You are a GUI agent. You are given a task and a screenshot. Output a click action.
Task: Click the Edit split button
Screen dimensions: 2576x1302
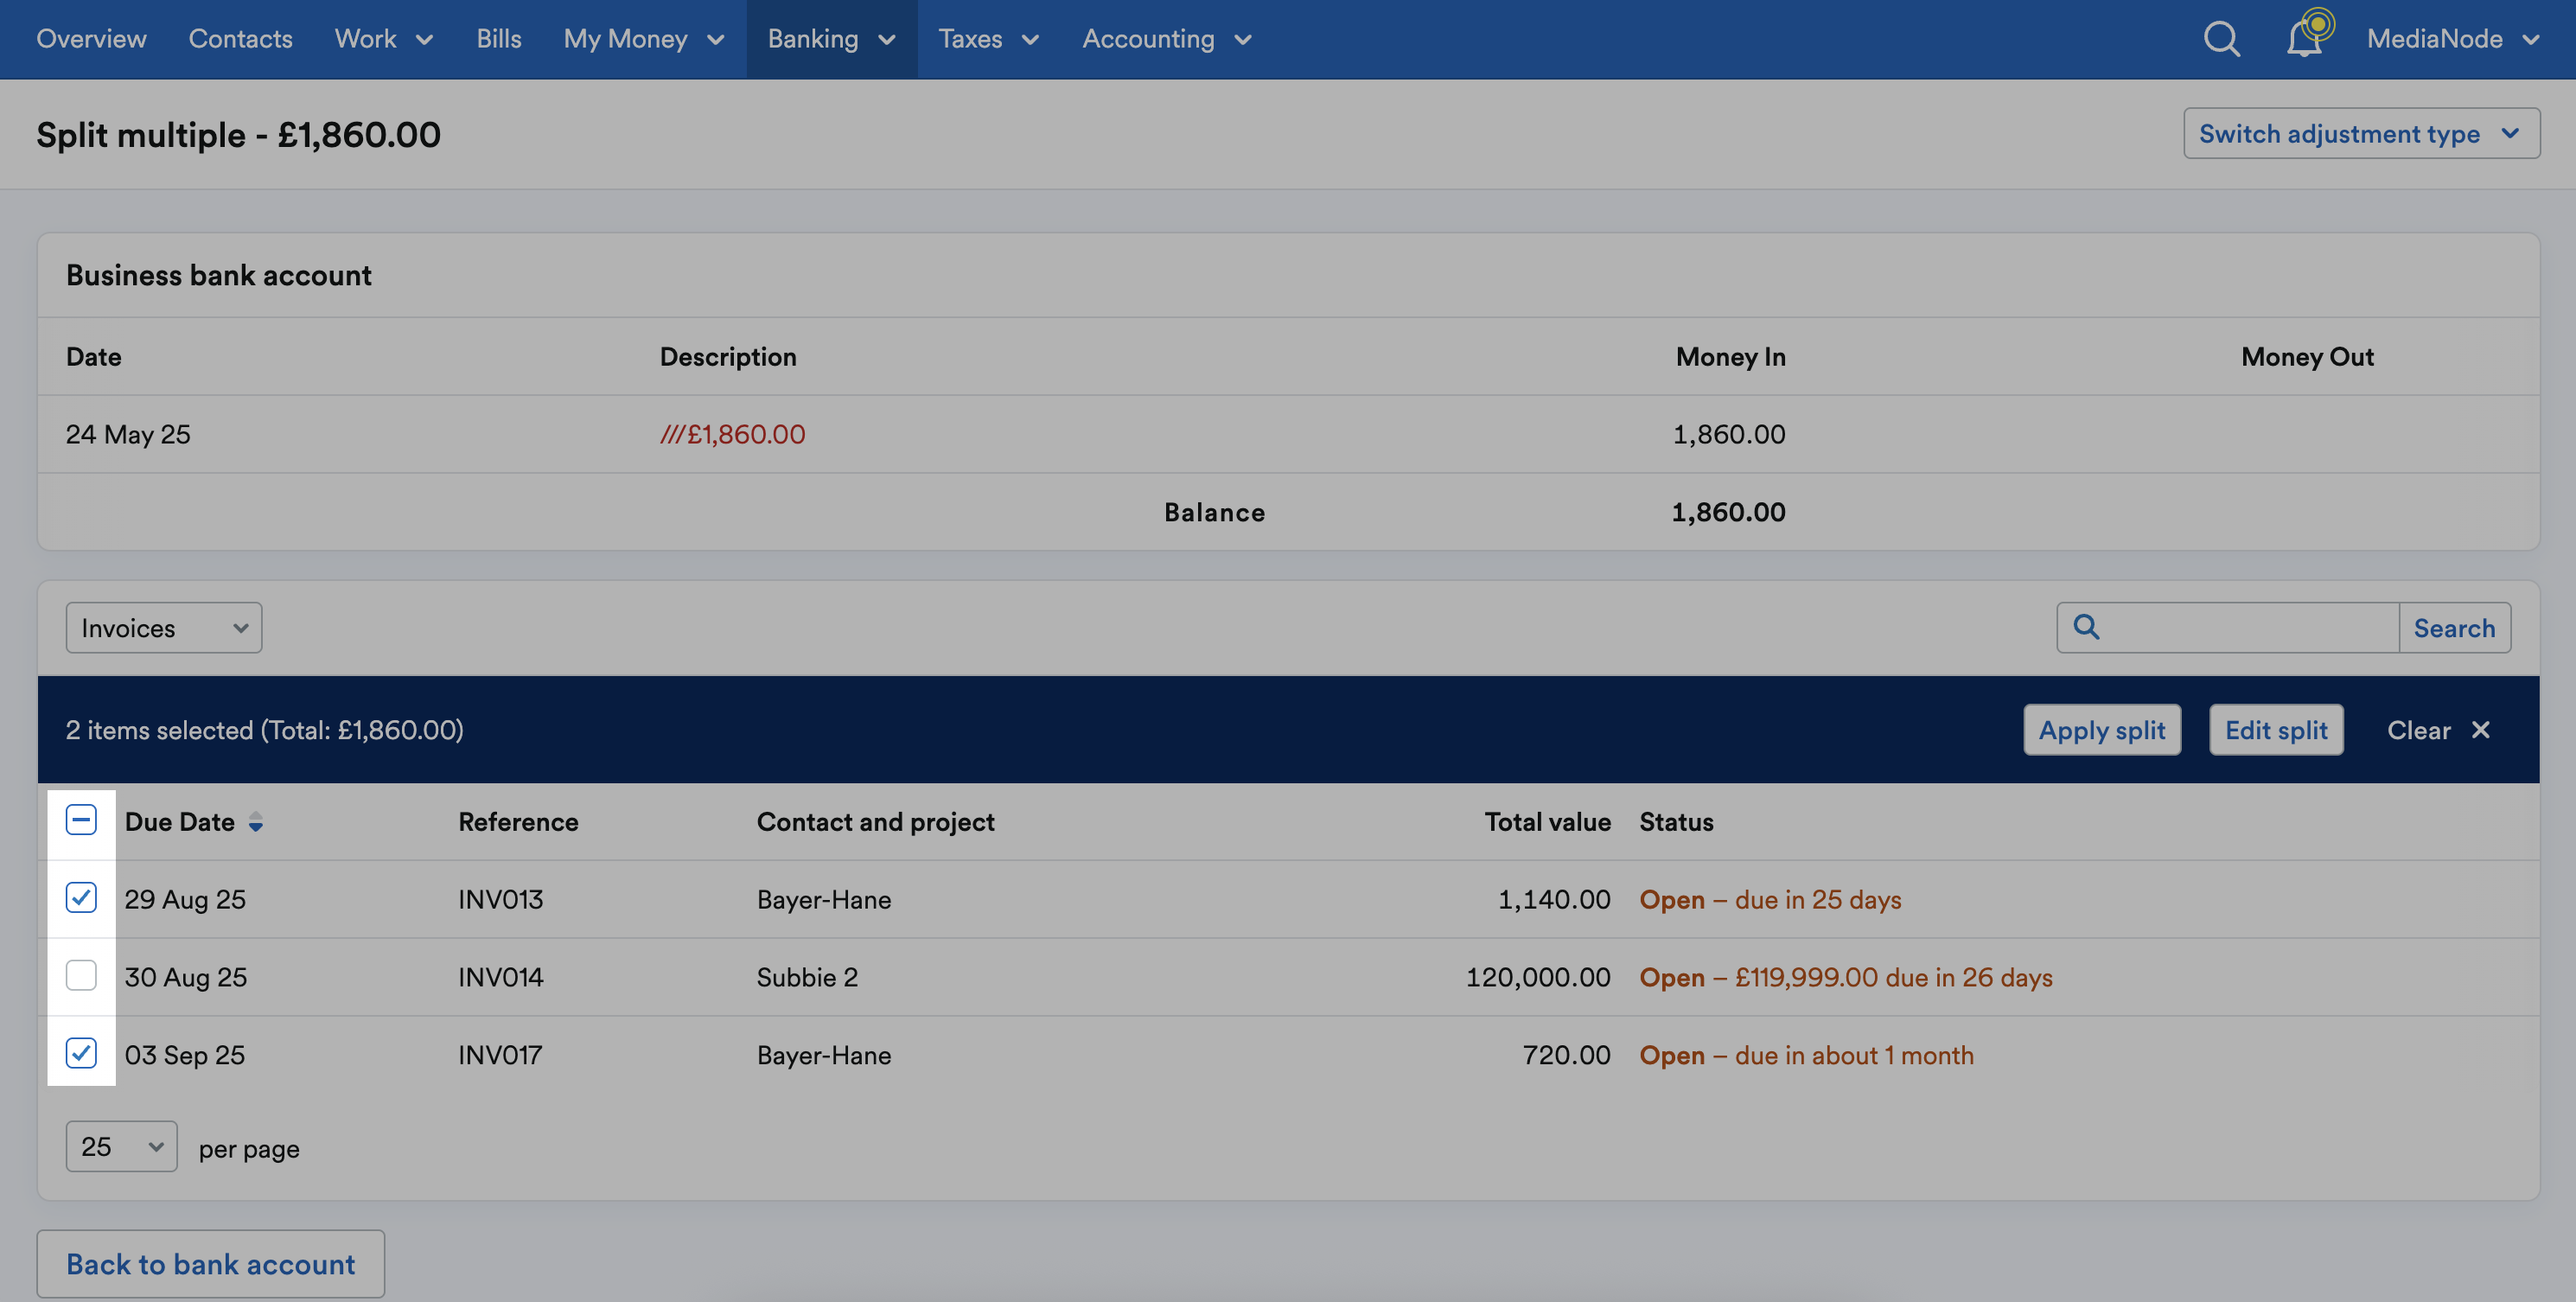[x=2276, y=730]
